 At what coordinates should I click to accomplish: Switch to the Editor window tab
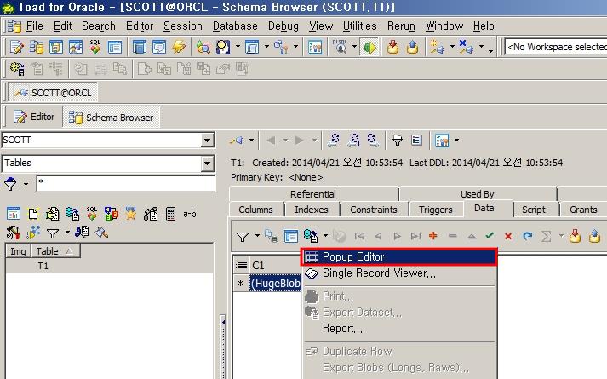click(34, 117)
